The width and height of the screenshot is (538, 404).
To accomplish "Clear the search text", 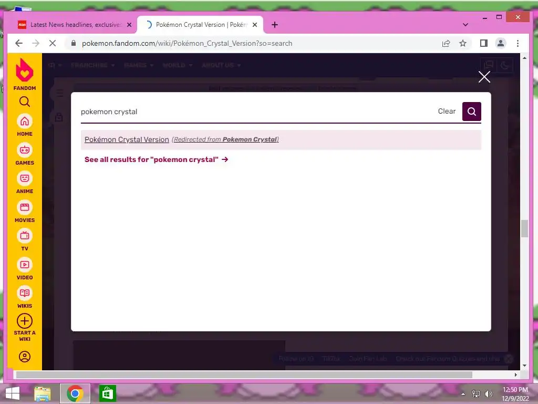I will (x=447, y=112).
